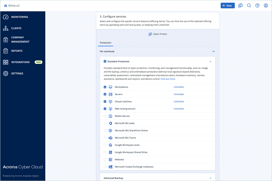Disable the Workstations checkbox
The image size is (272, 181).
point(105,87)
